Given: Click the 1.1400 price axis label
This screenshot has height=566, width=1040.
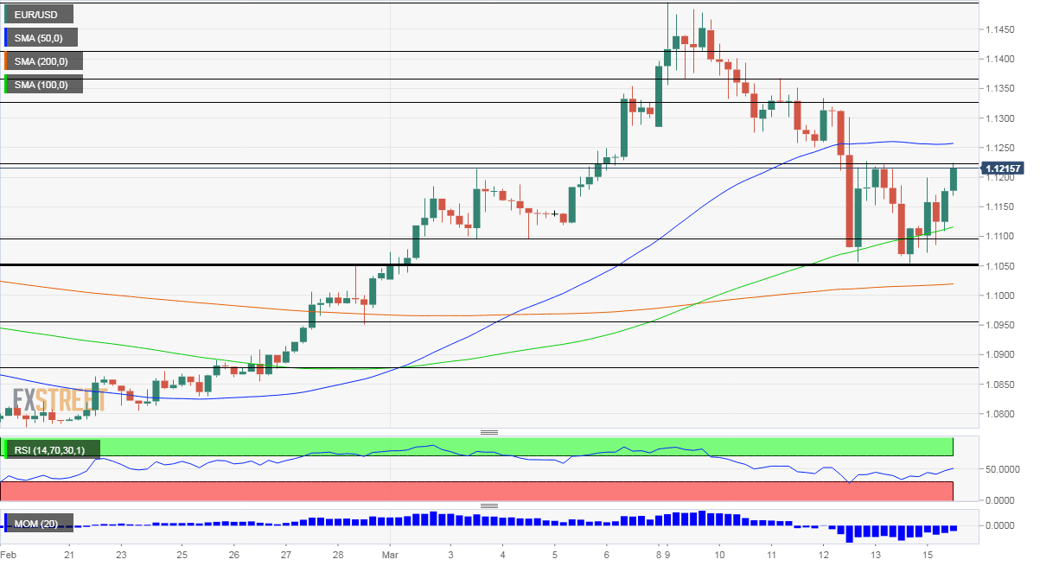Looking at the screenshot, I should 999,60.
